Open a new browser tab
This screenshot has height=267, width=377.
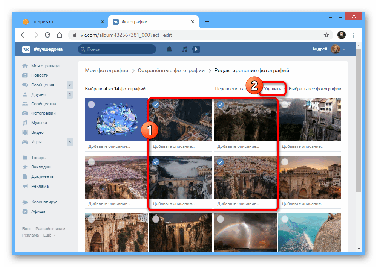[x=207, y=22]
